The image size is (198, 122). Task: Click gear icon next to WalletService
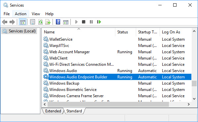tap(46, 39)
